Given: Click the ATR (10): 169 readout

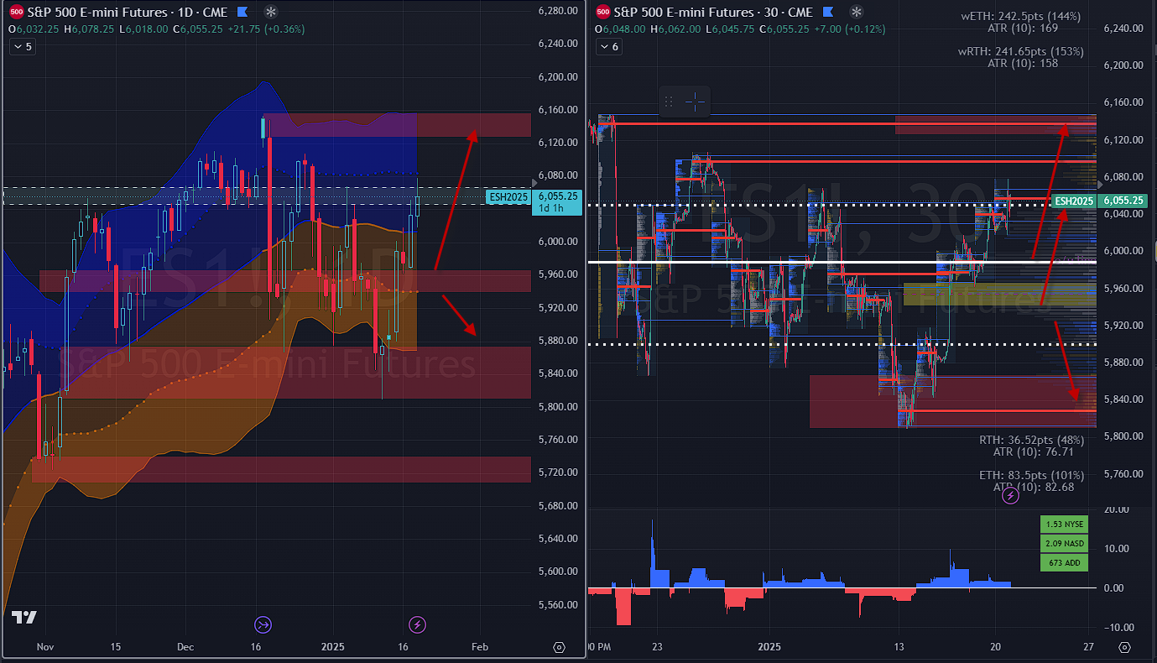Looking at the screenshot, I should click(x=1023, y=28).
